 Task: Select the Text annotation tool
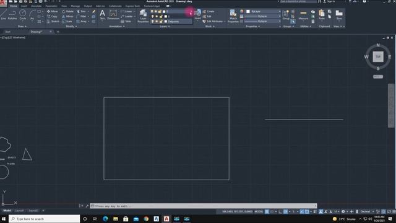click(x=102, y=15)
